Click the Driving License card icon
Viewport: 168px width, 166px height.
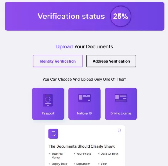click(x=121, y=98)
